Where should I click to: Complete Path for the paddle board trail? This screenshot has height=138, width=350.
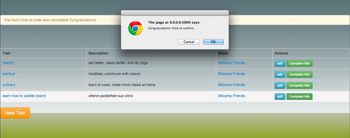coord(299,97)
